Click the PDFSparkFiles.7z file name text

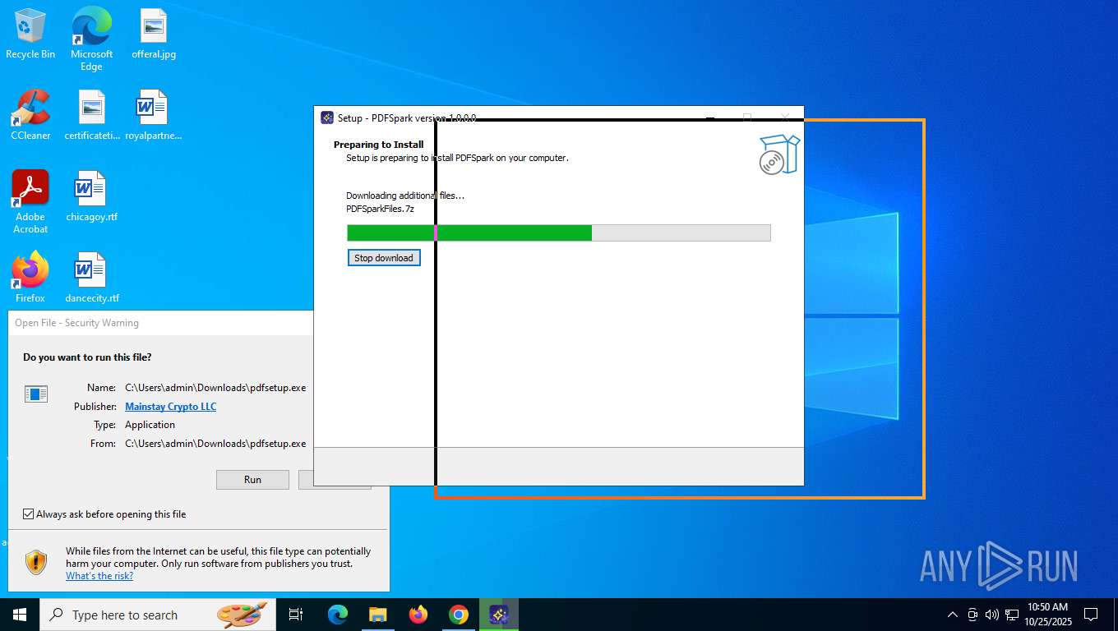tap(380, 209)
